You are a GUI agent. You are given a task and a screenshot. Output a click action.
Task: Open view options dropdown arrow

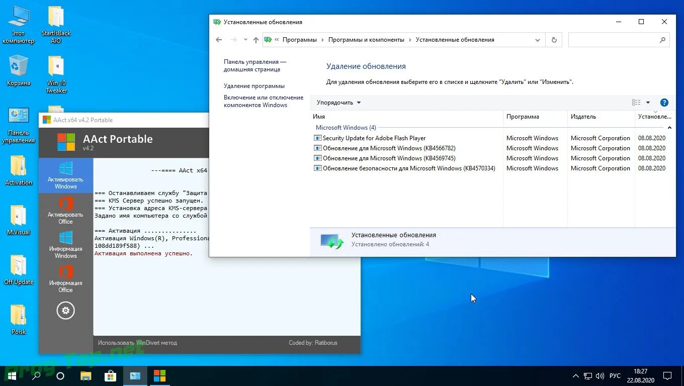pyautogui.click(x=648, y=103)
